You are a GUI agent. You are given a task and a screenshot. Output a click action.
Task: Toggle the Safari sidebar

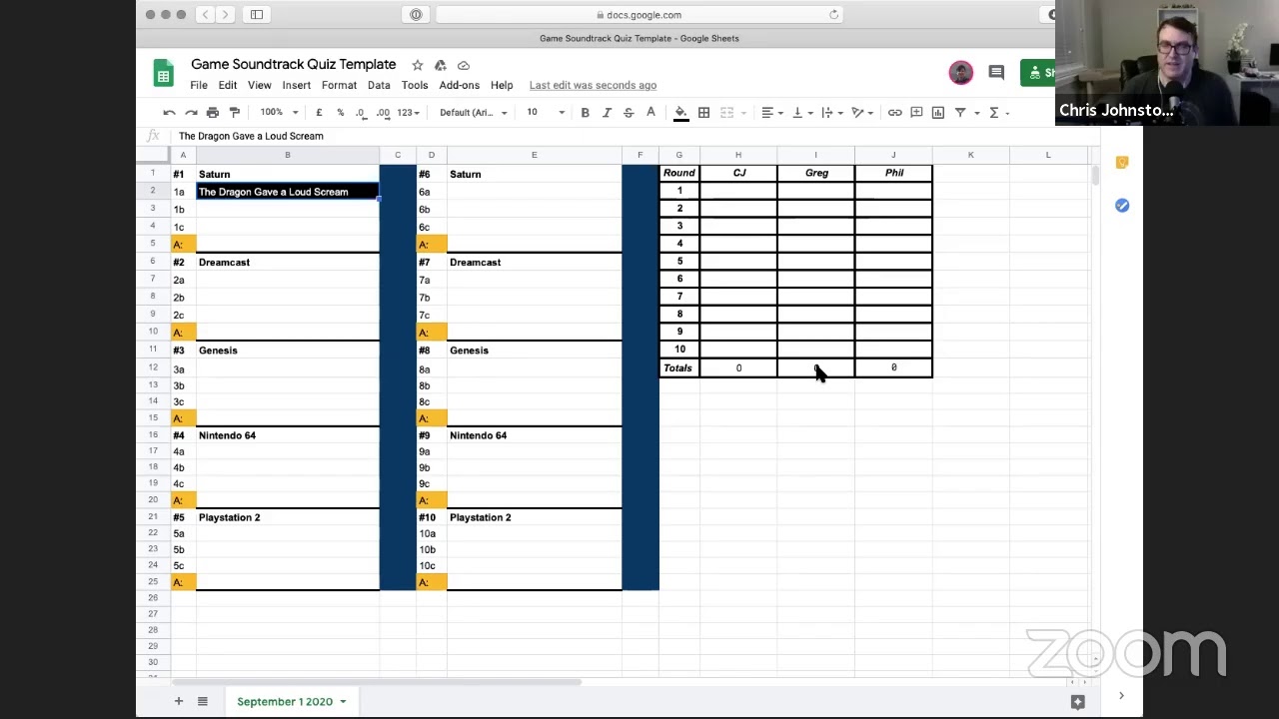coord(257,15)
